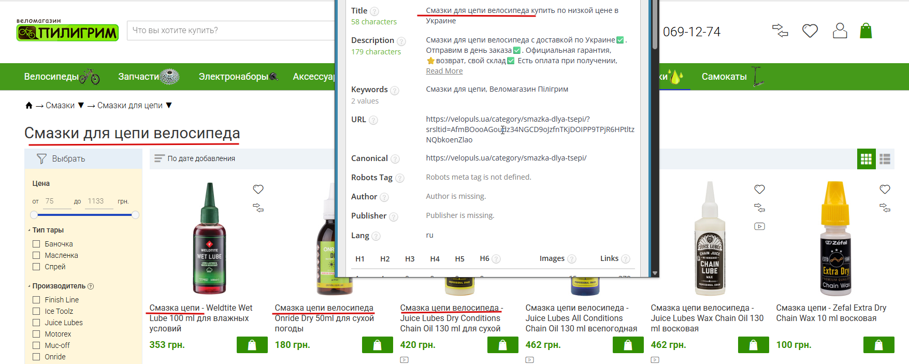This screenshot has width=909, height=364.
Task: Add Weldtite Wet Lube 353 грн to cart
Action: click(x=252, y=345)
